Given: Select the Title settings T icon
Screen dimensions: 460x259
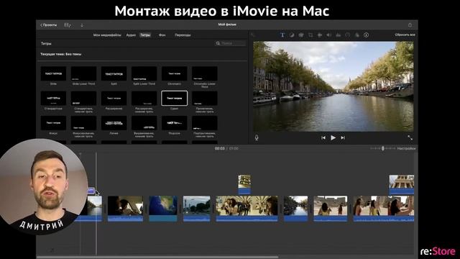Looking at the screenshot, I should click(282, 35).
